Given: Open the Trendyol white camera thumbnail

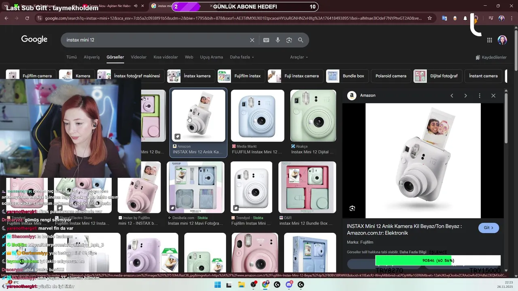Looking at the screenshot, I should pyautogui.click(x=251, y=187).
